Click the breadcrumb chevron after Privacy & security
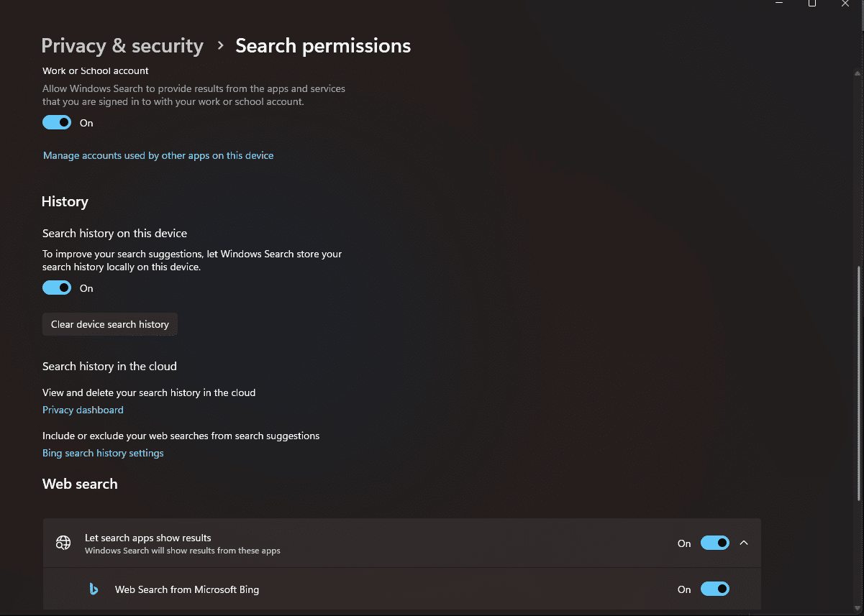864x616 pixels. click(x=221, y=46)
